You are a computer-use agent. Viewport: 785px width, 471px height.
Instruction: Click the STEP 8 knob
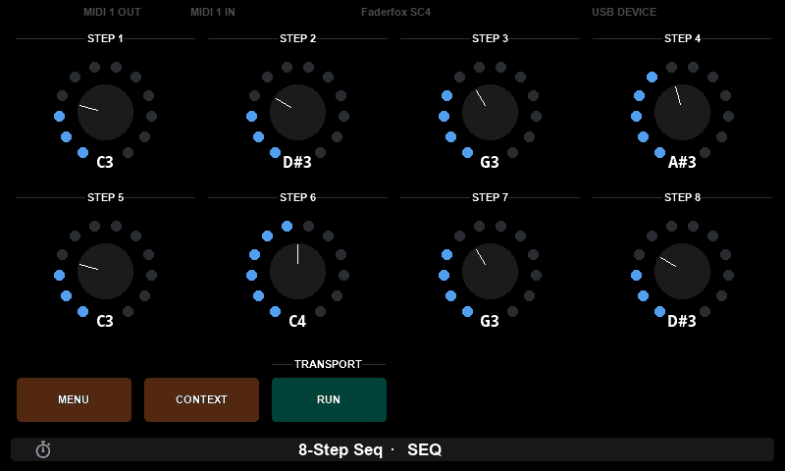pyautogui.click(x=682, y=271)
